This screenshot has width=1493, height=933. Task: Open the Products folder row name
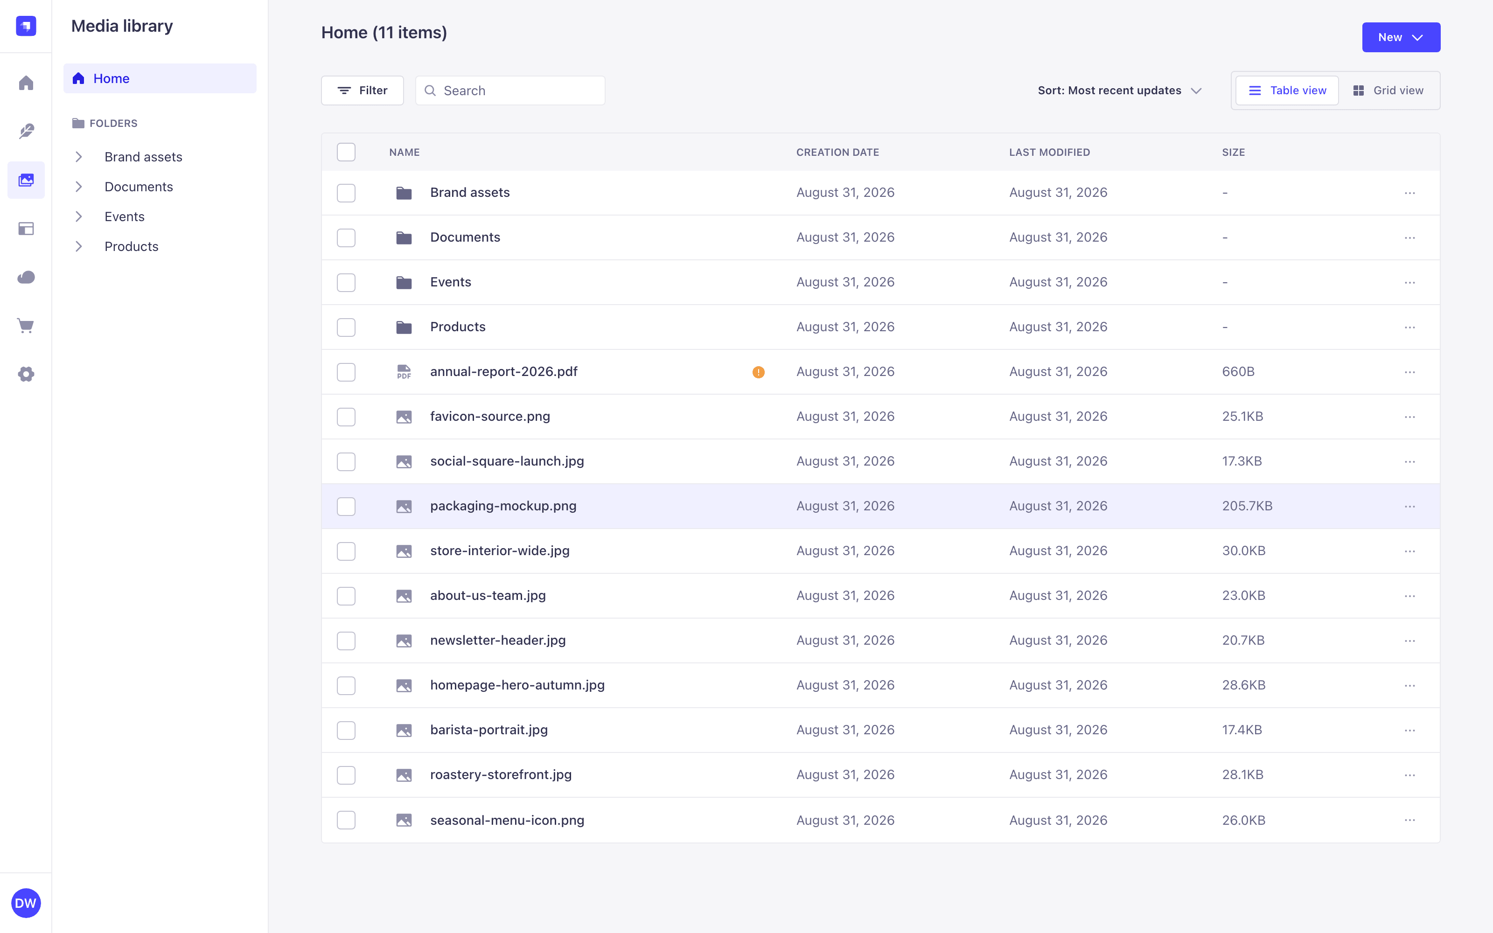click(x=458, y=327)
